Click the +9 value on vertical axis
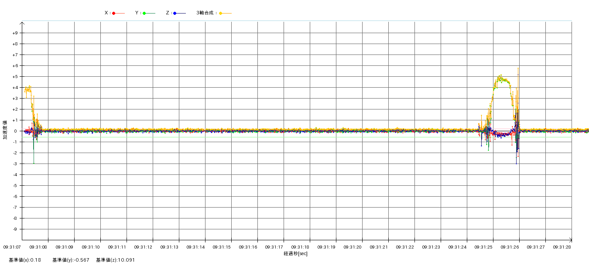Screen dimensions: 589x266 coord(15,33)
